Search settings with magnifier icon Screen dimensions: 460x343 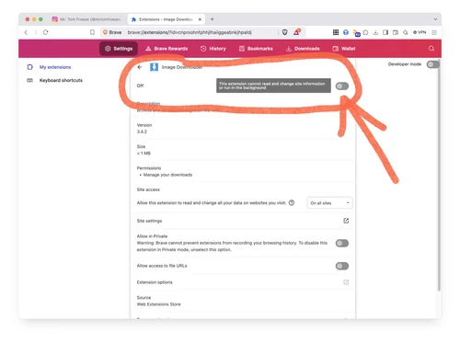(431, 49)
